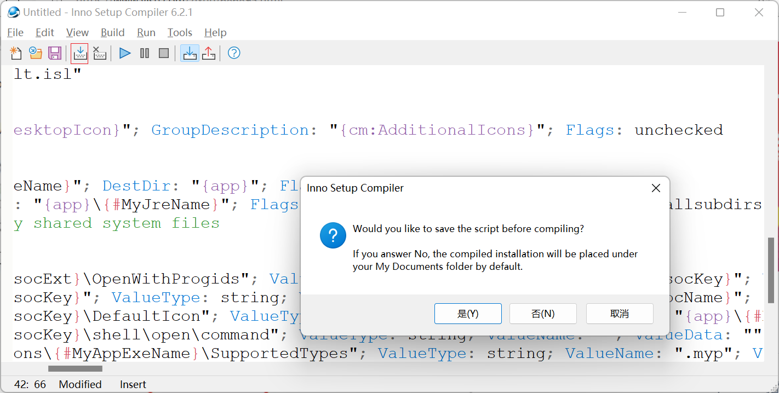779x393 pixels.
Task: Click the Open file folder icon
Action: pyautogui.click(x=36, y=53)
